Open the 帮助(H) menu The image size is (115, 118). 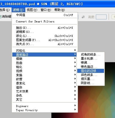click(59, 10)
